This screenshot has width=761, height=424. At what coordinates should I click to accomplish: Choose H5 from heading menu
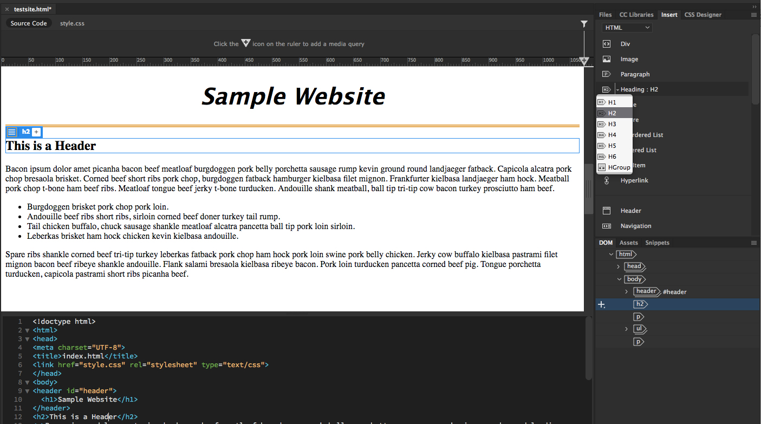click(x=614, y=146)
